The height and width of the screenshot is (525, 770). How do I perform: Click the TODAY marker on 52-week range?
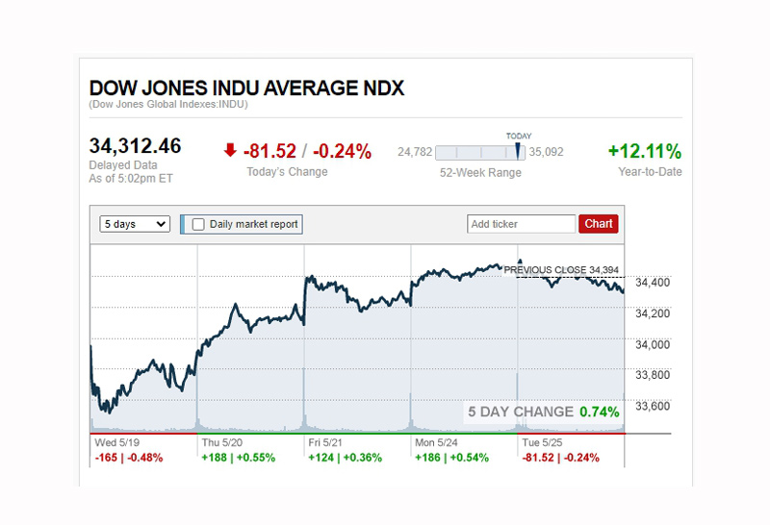point(518,151)
